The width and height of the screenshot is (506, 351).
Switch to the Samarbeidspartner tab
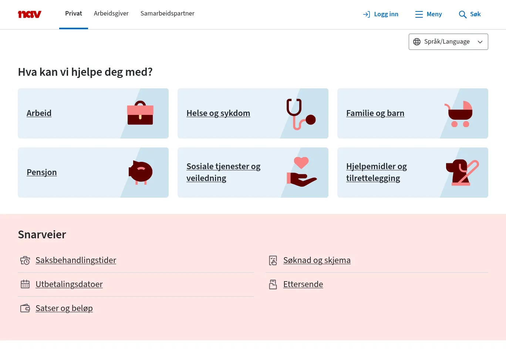click(x=167, y=14)
